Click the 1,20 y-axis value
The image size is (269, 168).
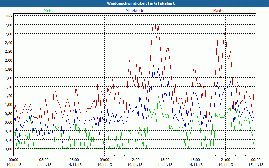click(x=9, y=95)
